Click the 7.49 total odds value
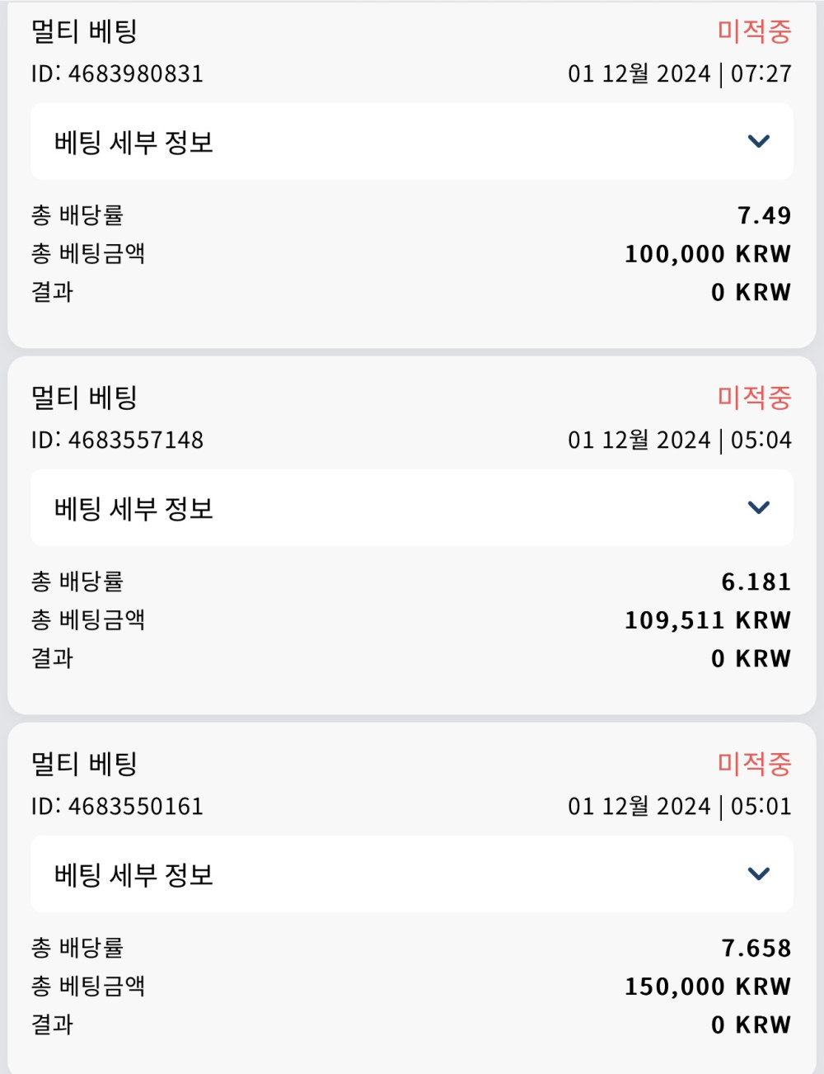 (x=764, y=215)
